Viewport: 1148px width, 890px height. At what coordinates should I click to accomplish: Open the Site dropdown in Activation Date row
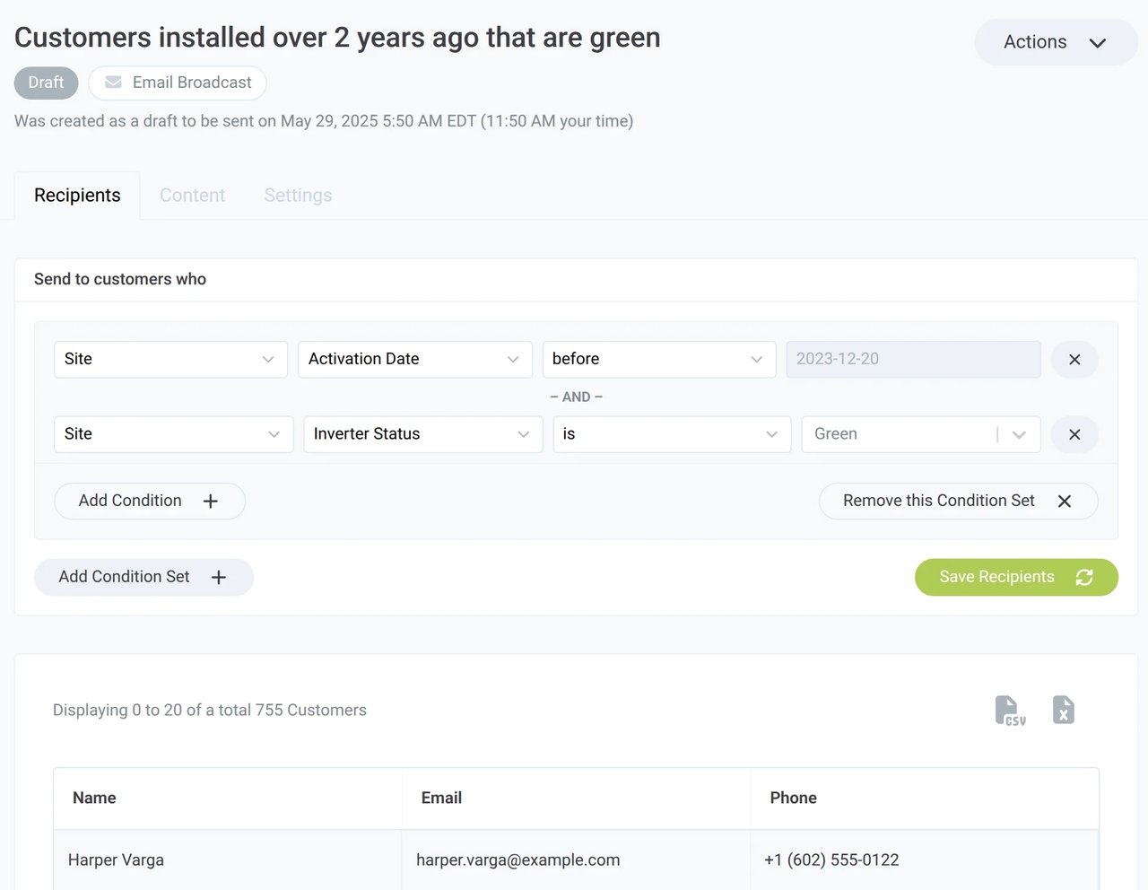tap(170, 359)
